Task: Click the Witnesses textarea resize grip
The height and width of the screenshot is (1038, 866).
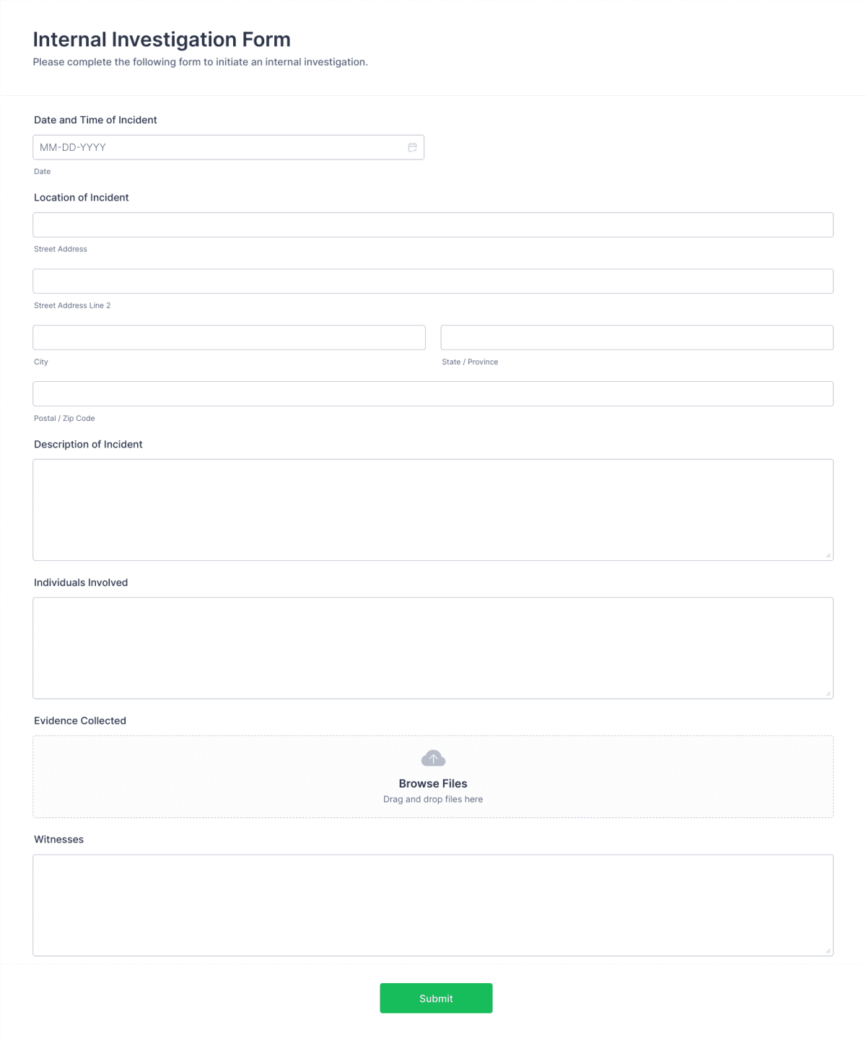Action: (x=828, y=950)
